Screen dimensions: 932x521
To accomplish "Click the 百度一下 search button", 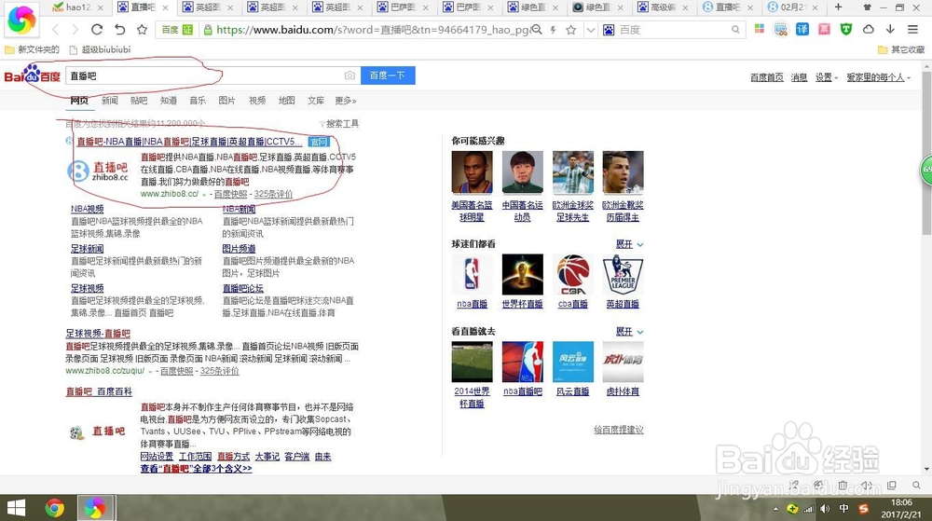I will click(x=388, y=75).
